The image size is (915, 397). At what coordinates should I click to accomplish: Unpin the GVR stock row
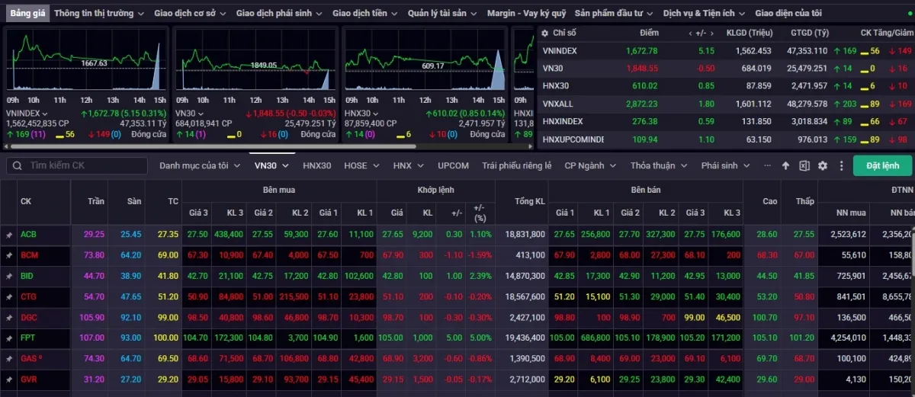[x=9, y=378]
